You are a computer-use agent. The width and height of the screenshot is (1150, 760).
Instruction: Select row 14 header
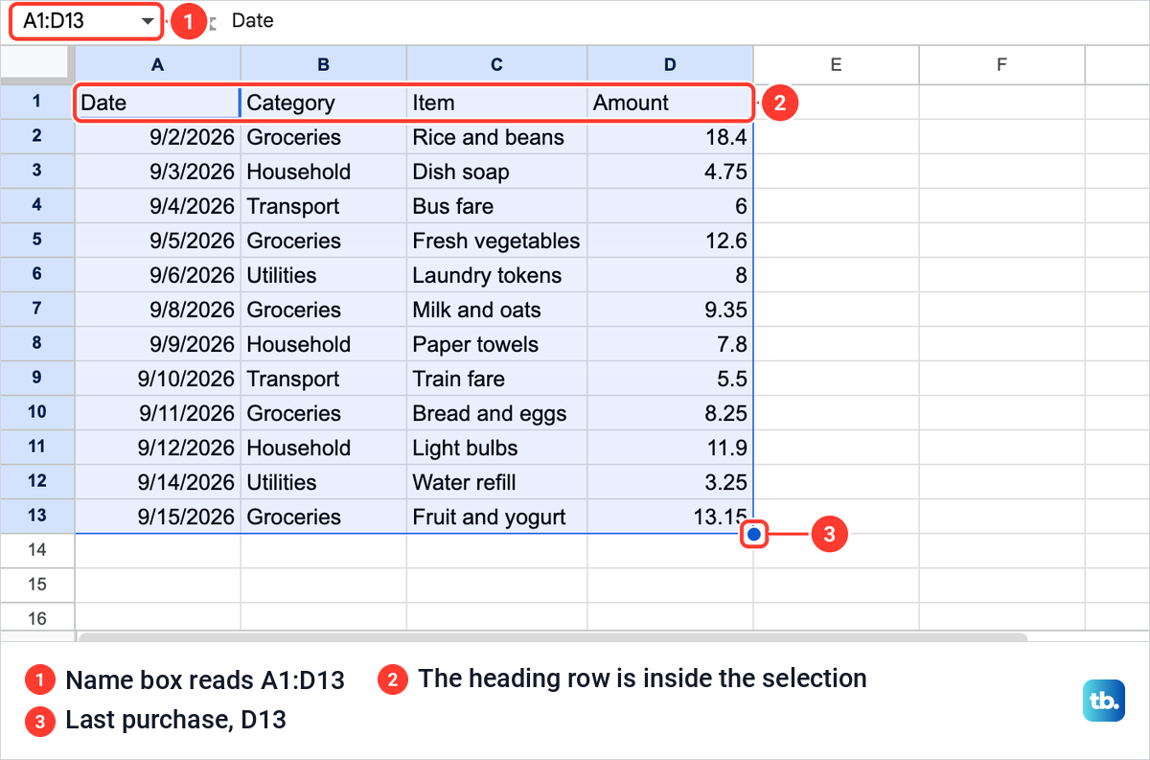(37, 551)
